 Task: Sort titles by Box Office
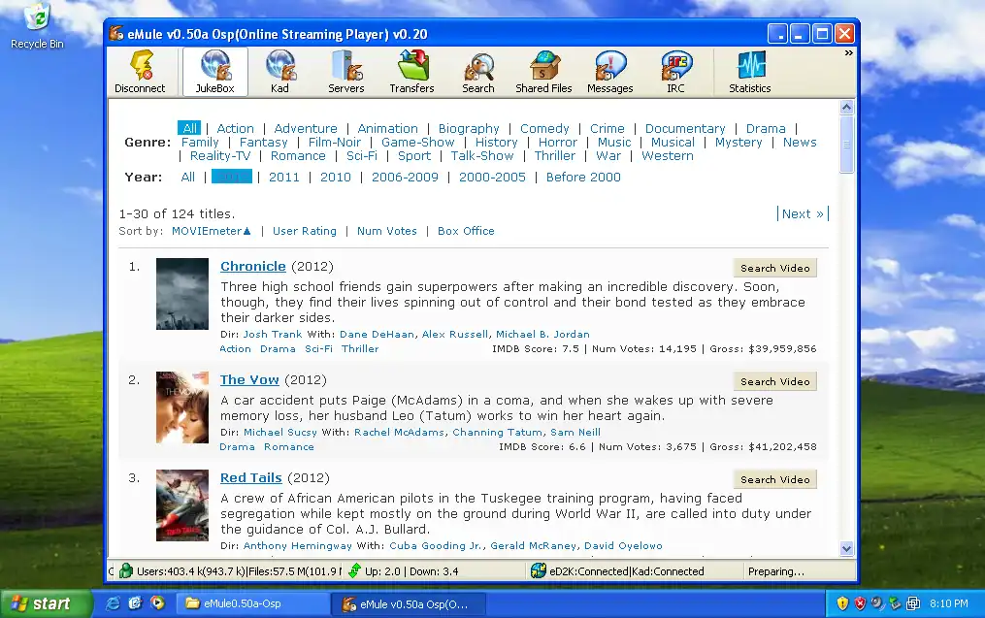[x=466, y=231]
